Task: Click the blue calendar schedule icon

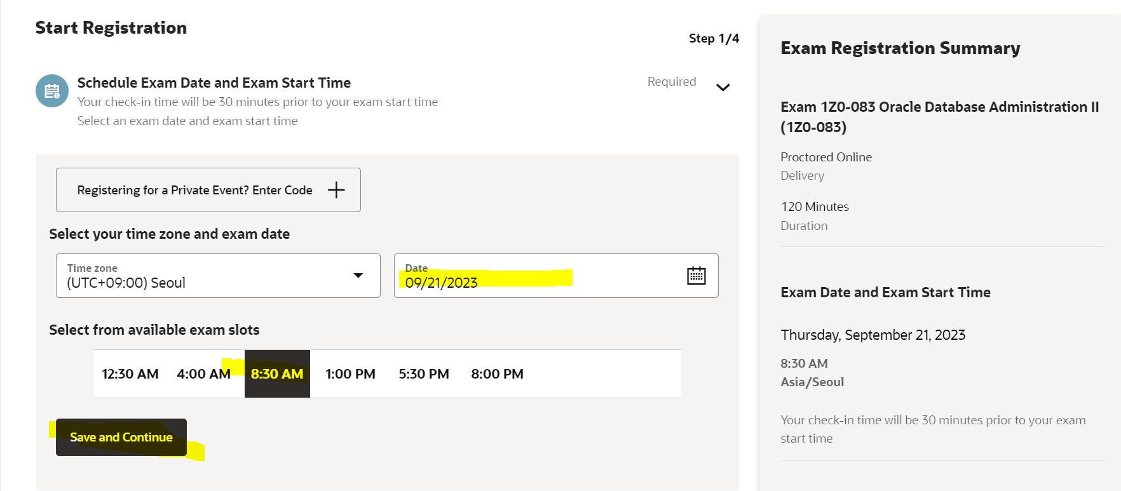Action: pos(52,91)
